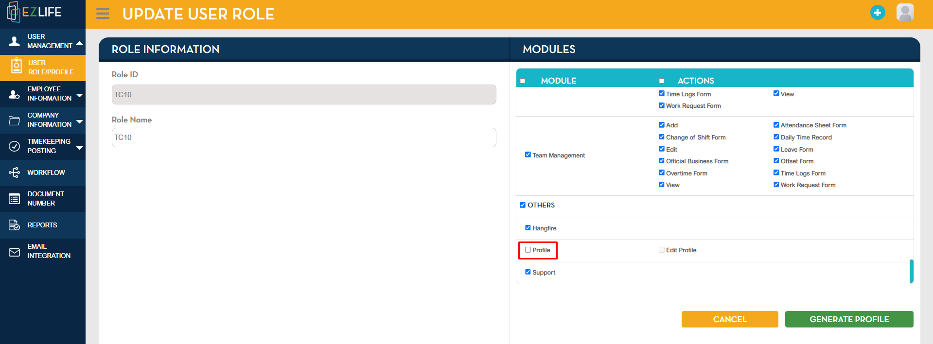Open Email Integration menu item
933x344 pixels.
coord(43,251)
